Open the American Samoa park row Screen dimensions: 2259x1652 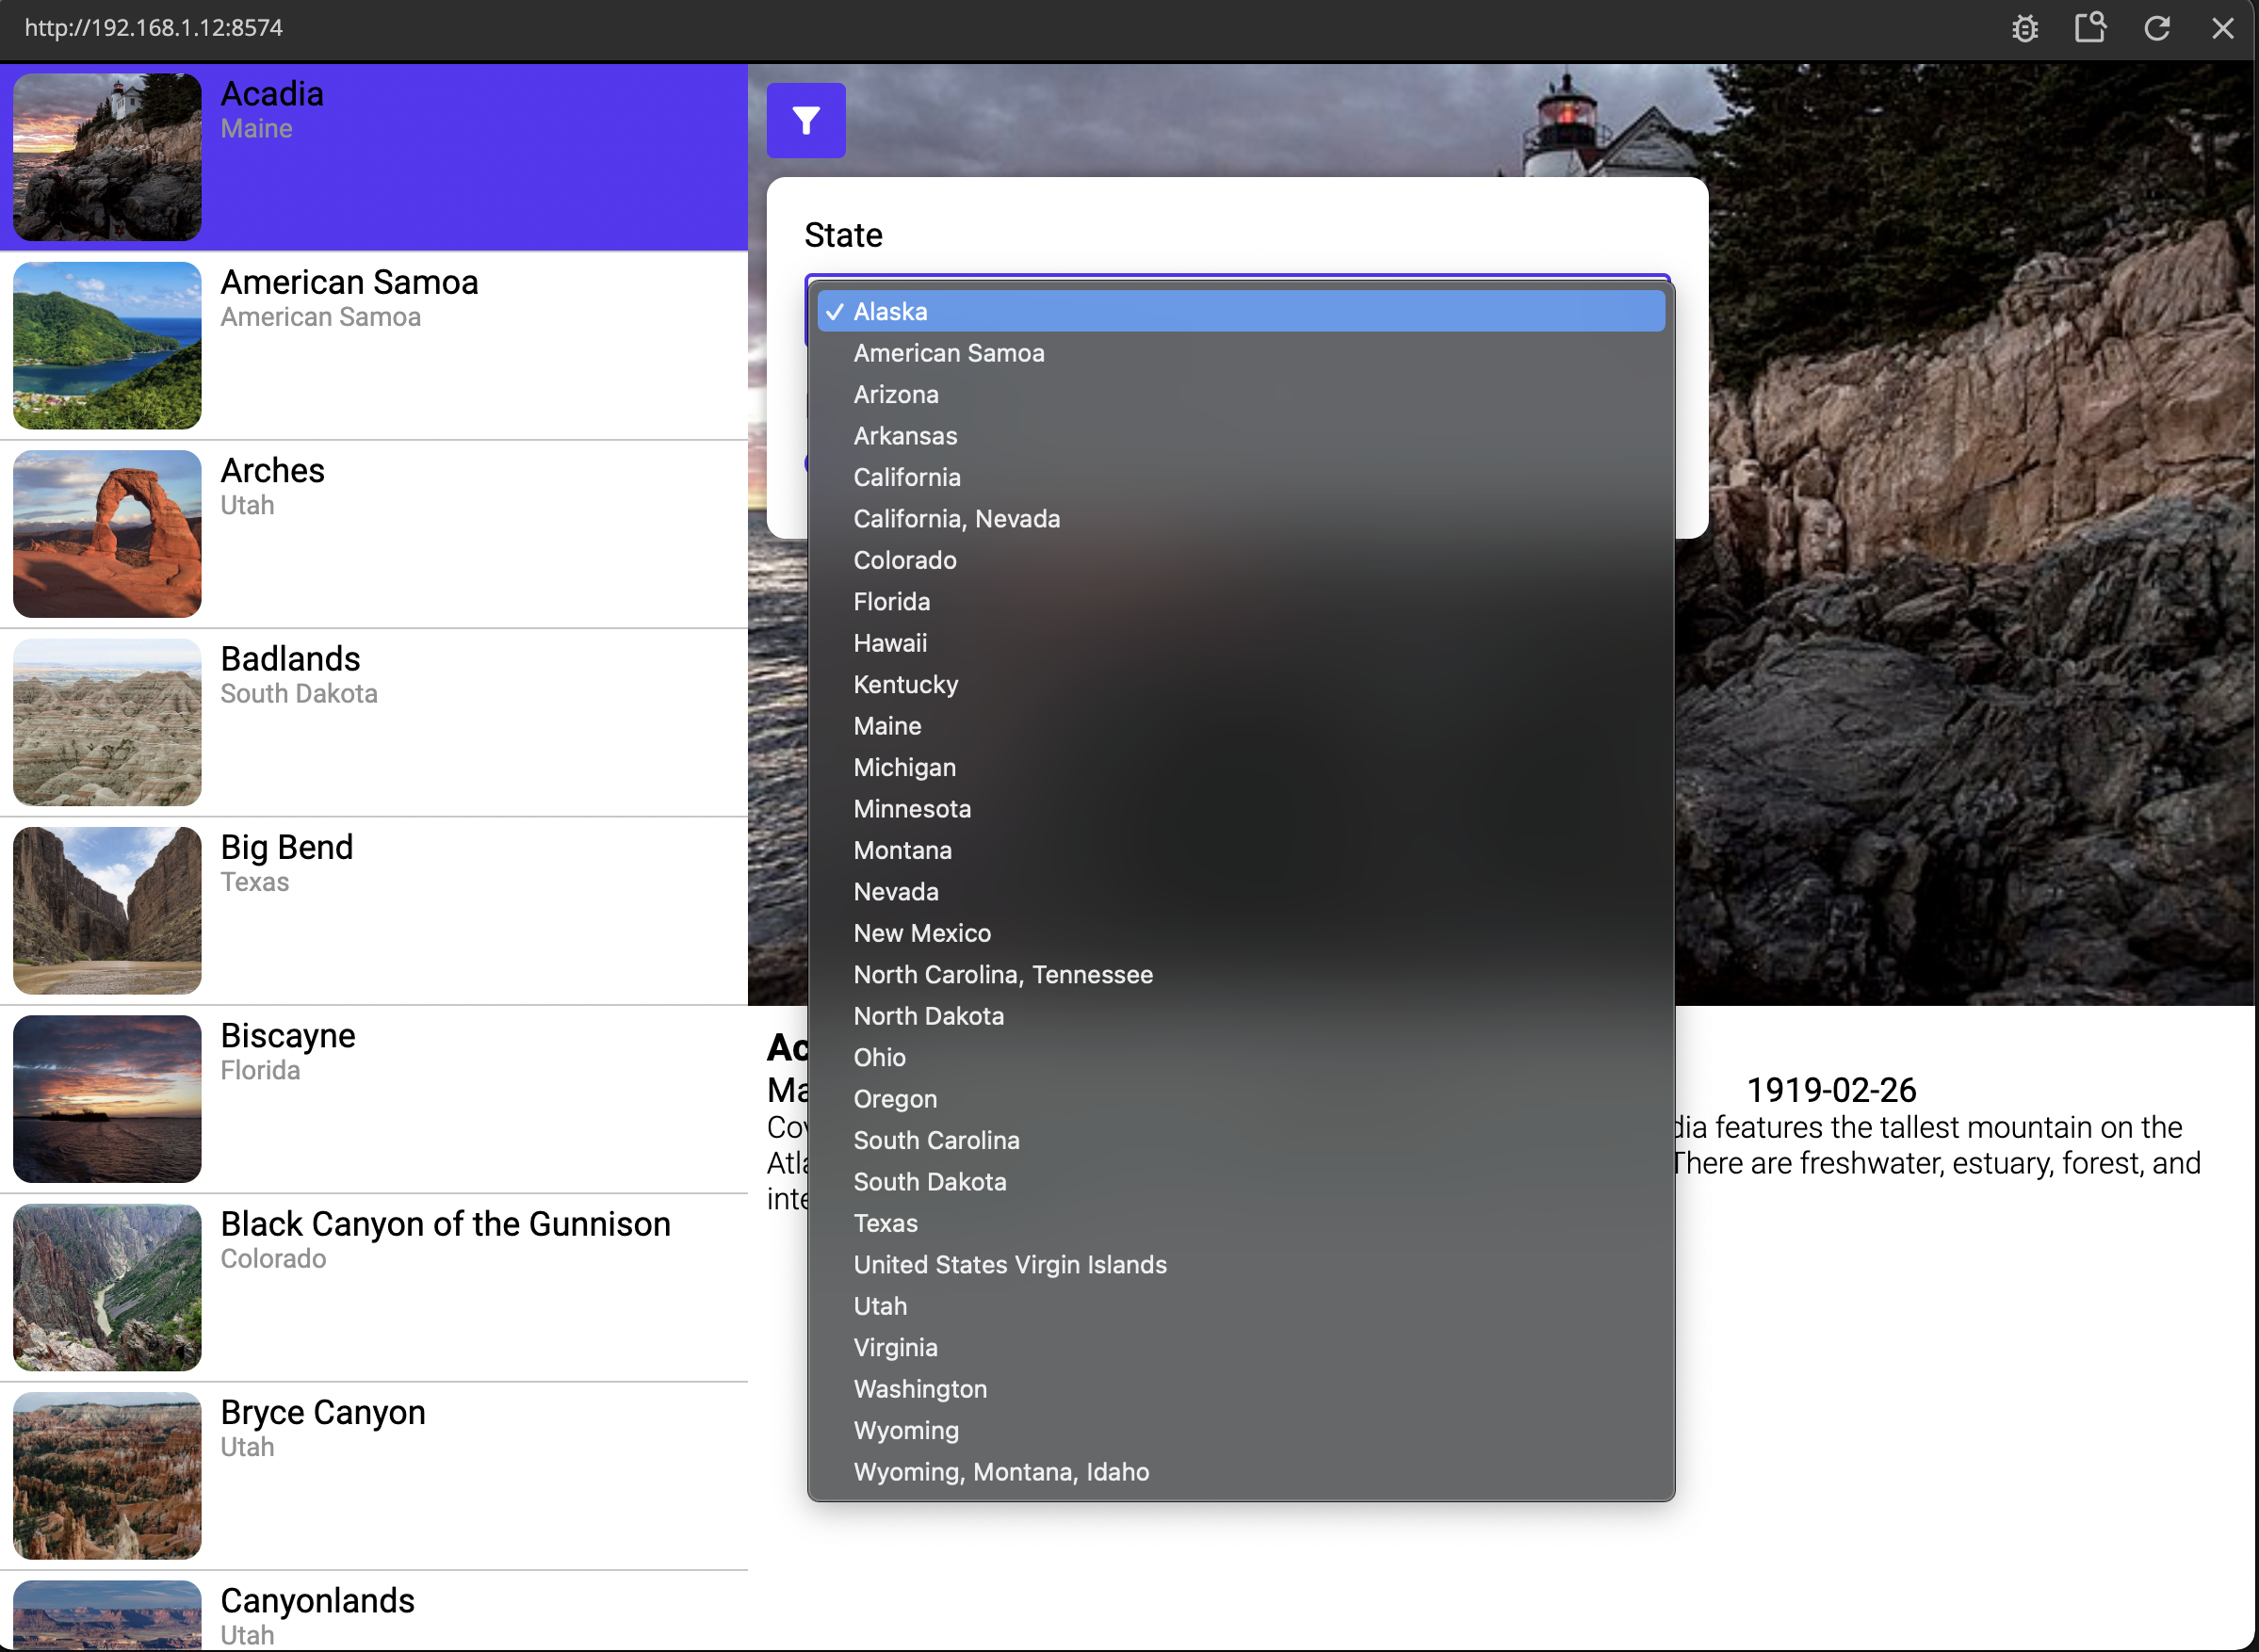[x=374, y=346]
